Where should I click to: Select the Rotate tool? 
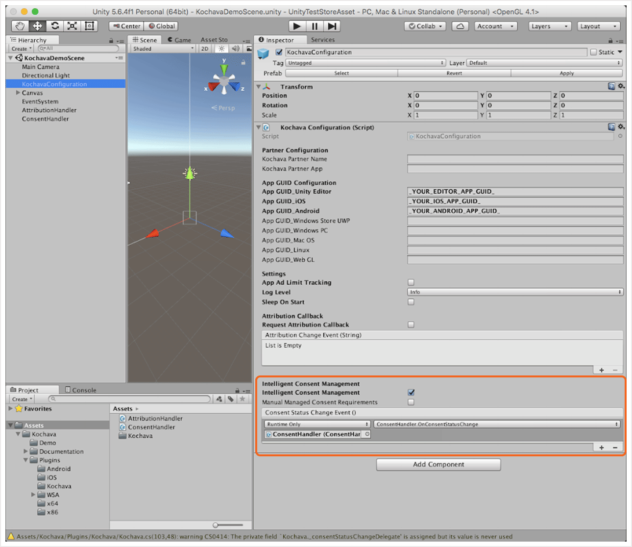click(55, 26)
